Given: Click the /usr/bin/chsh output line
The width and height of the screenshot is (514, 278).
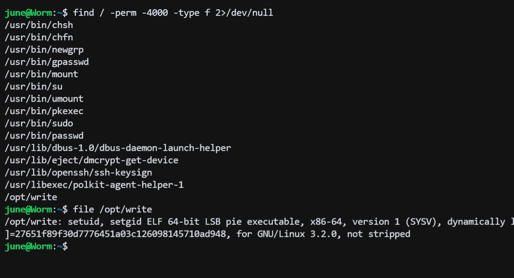Looking at the screenshot, I should [39, 25].
